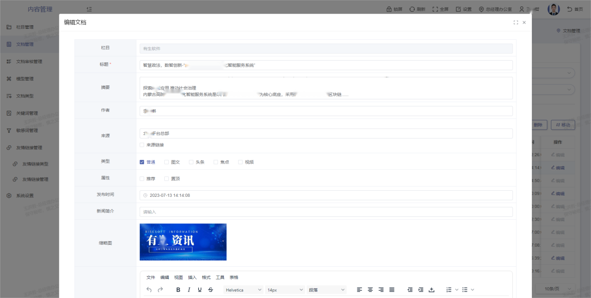Image resolution: width=591 pixels, height=298 pixels.
Task: Open the 视图 editor menu
Action: click(x=178, y=277)
